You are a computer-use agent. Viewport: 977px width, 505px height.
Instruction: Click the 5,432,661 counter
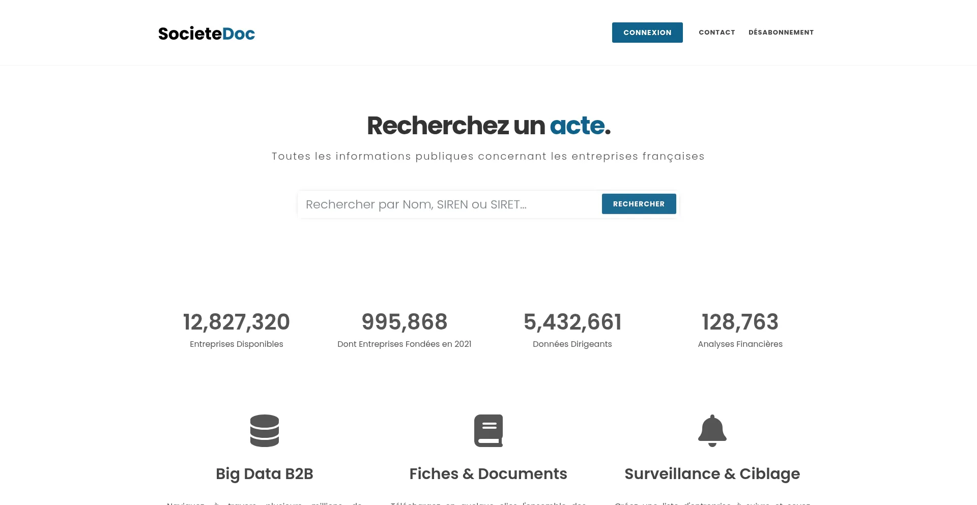point(572,322)
